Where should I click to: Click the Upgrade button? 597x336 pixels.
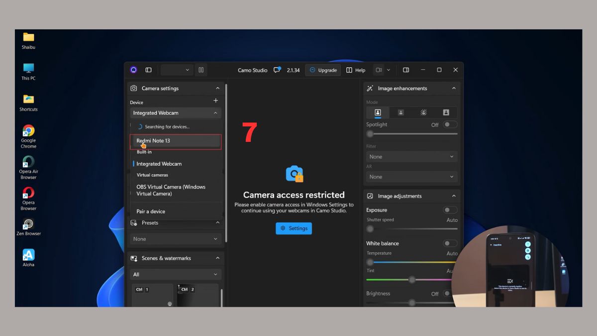[323, 70]
